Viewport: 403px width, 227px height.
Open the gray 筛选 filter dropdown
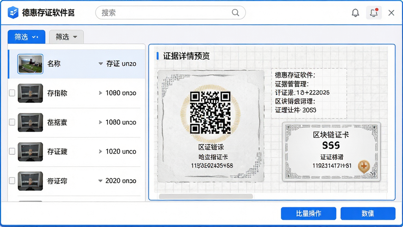click(x=66, y=37)
